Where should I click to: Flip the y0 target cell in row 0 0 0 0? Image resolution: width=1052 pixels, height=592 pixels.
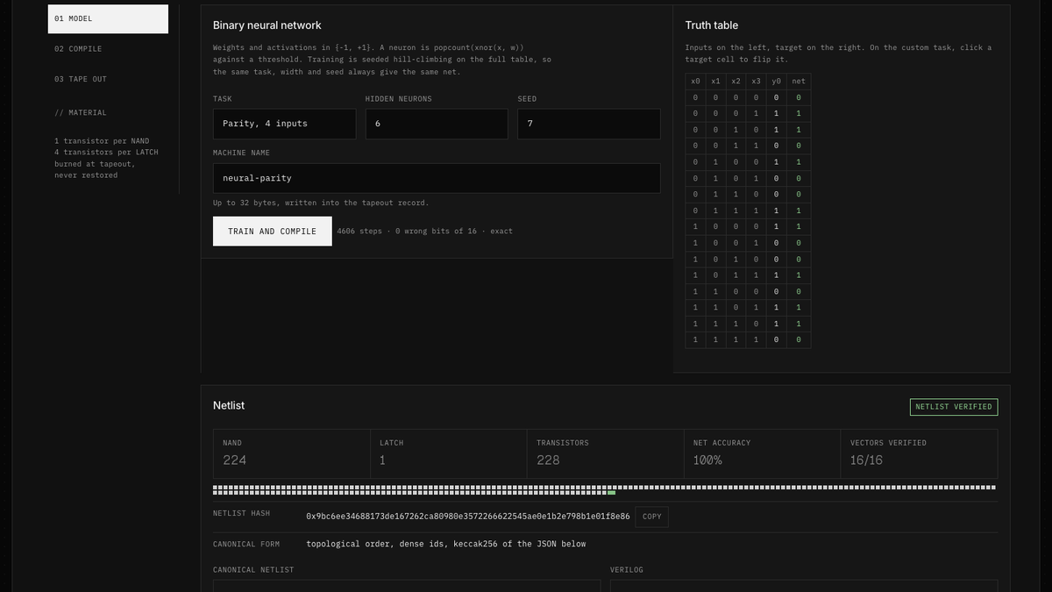(777, 97)
